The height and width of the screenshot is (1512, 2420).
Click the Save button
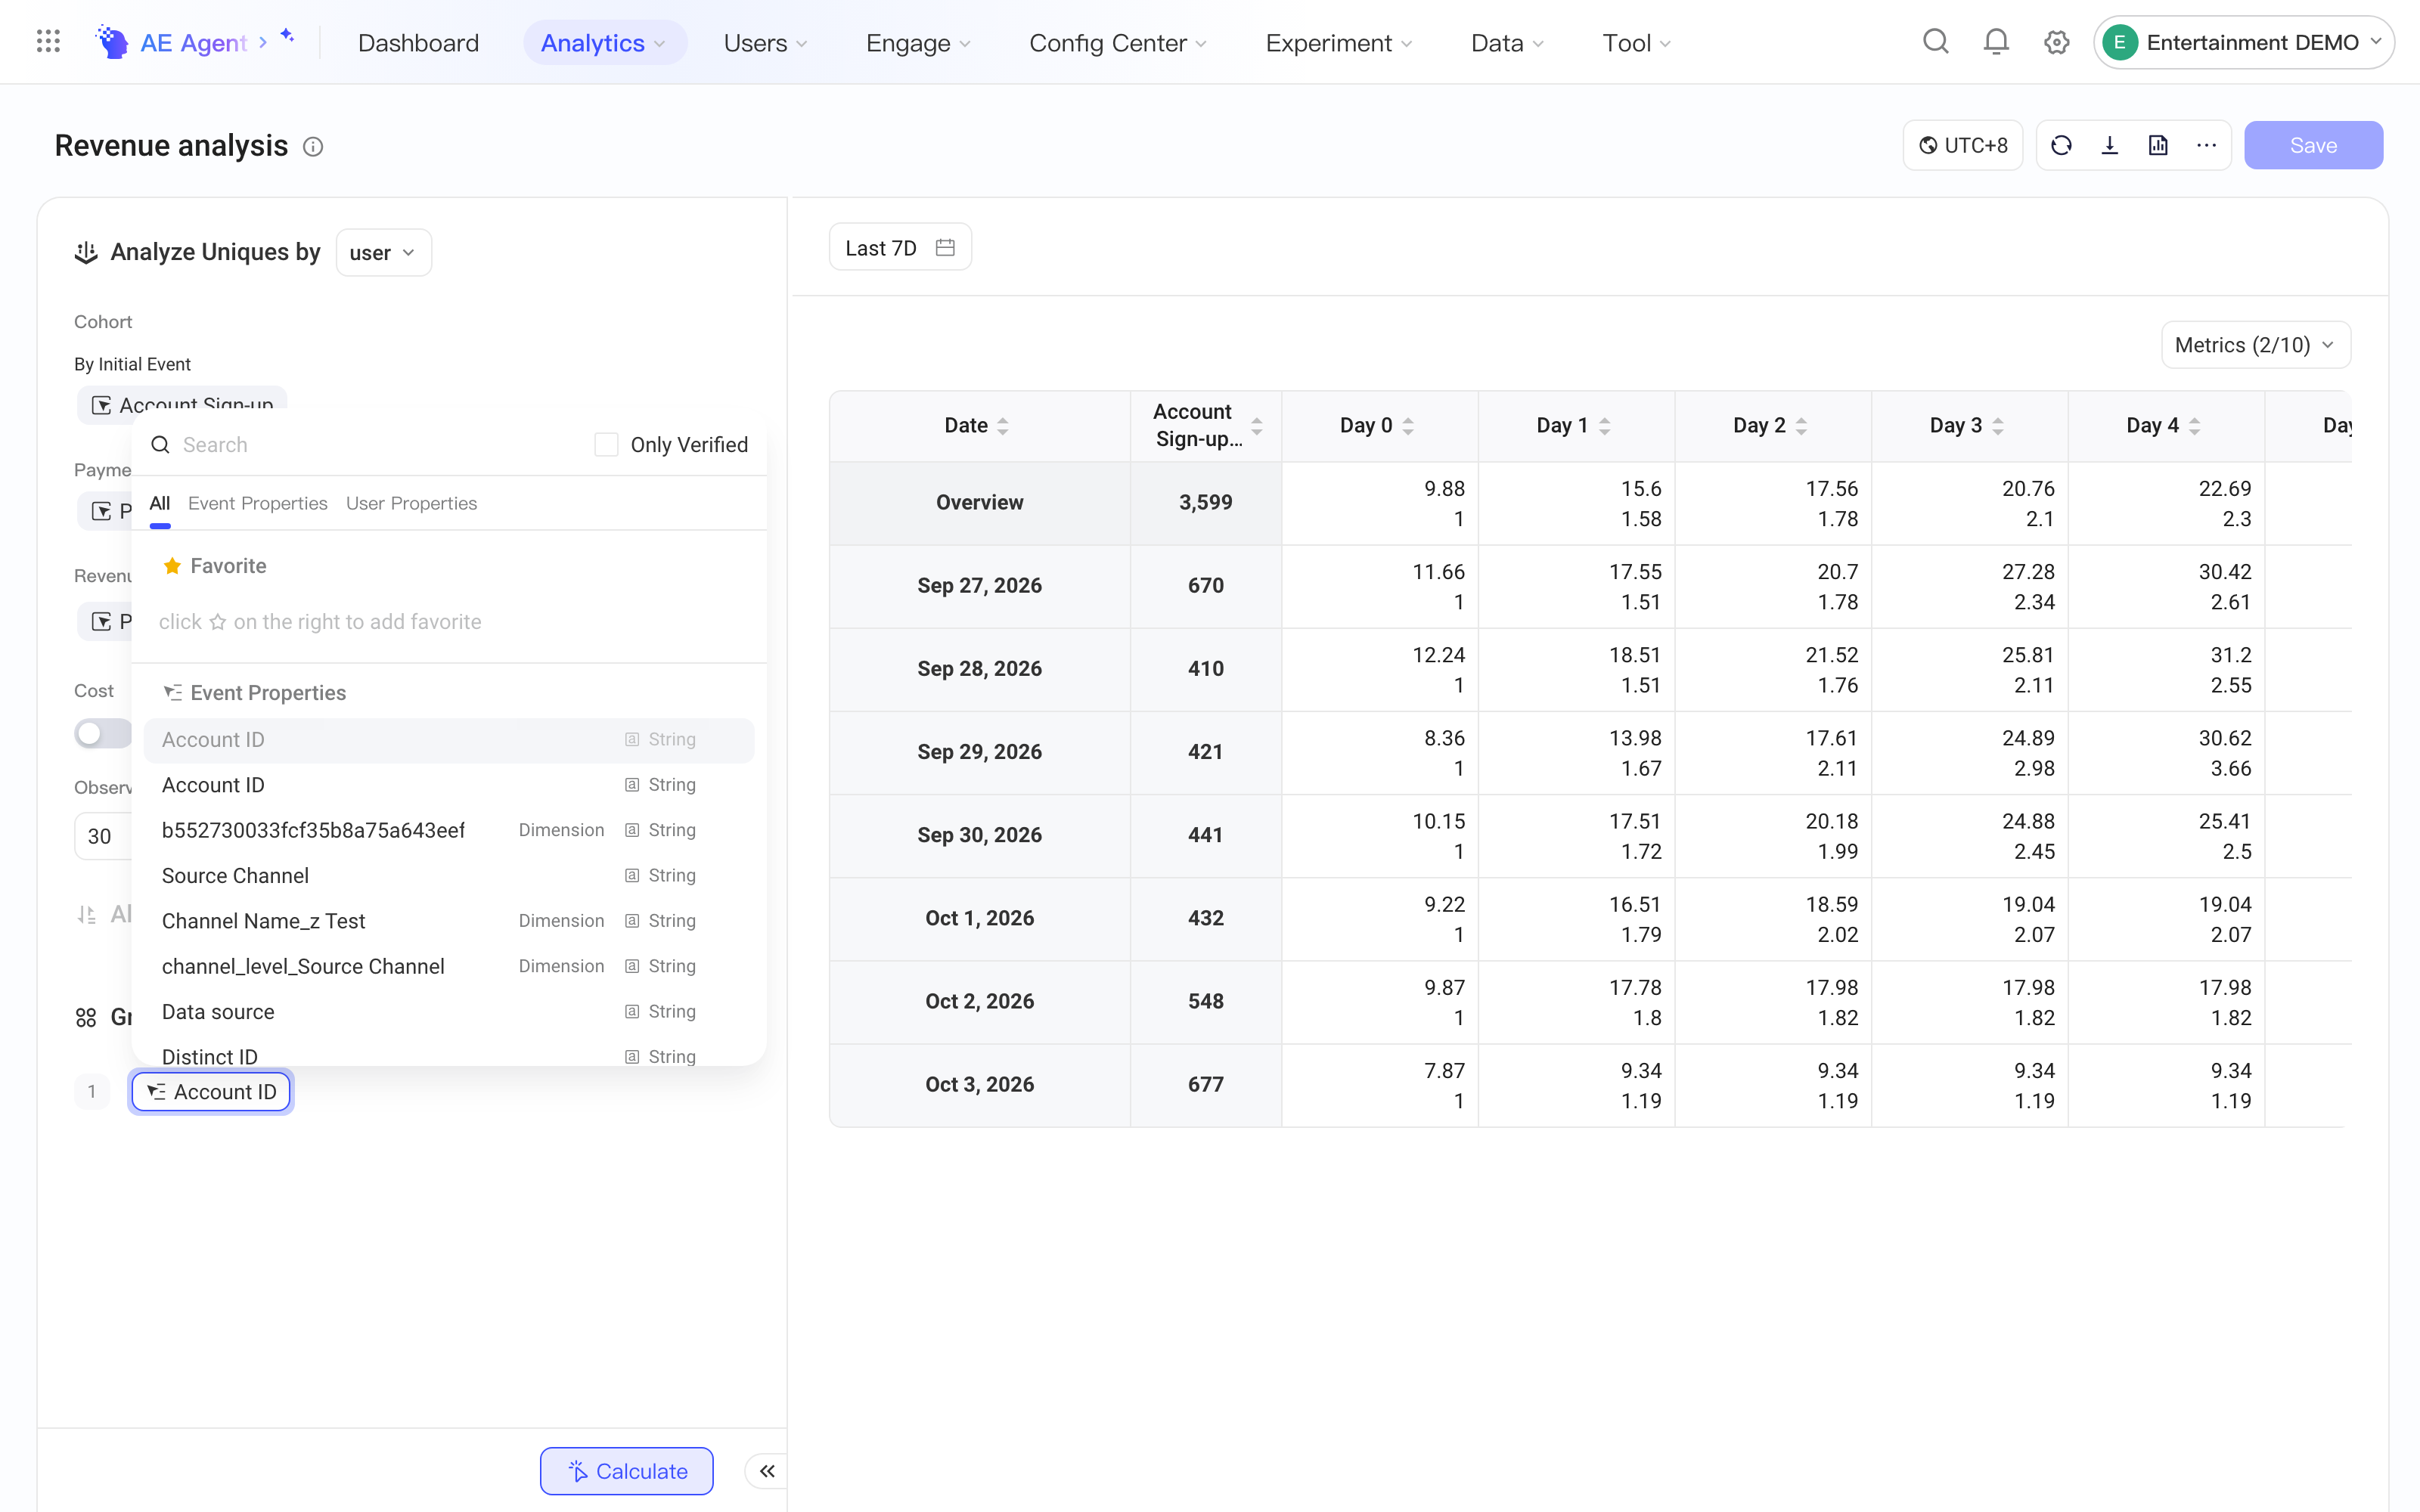pyautogui.click(x=2313, y=146)
